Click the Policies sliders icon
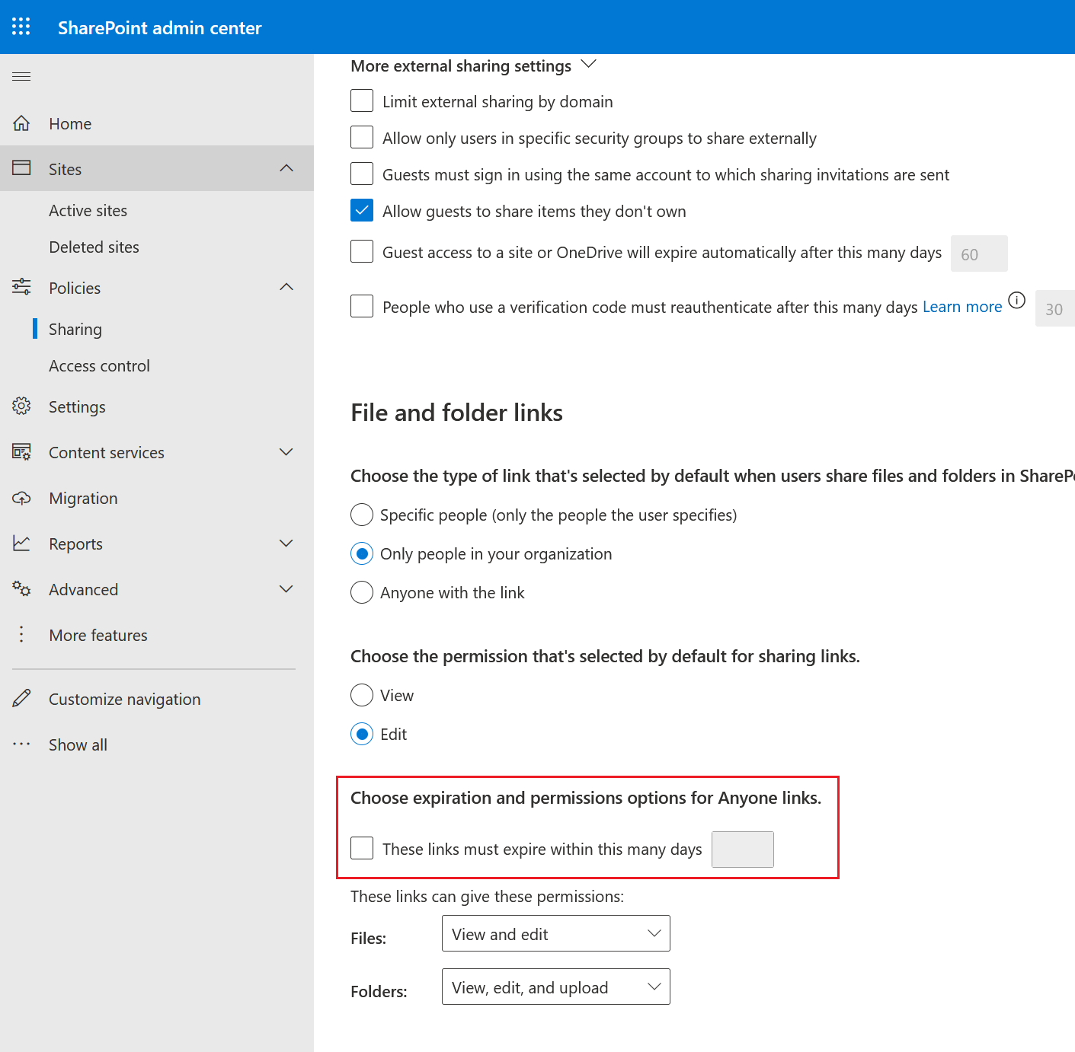The image size is (1075, 1052). (21, 287)
